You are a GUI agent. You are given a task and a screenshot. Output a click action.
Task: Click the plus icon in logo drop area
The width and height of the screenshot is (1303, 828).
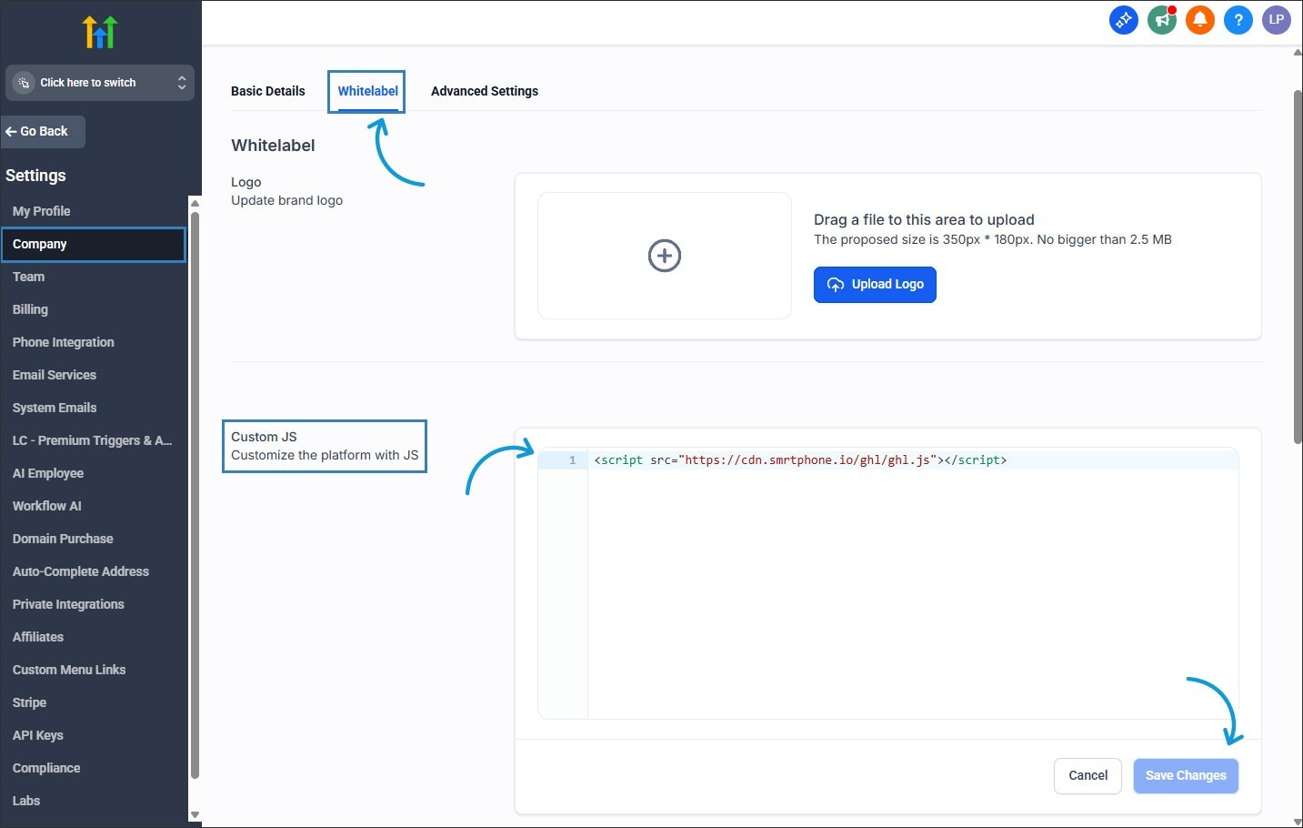click(665, 256)
